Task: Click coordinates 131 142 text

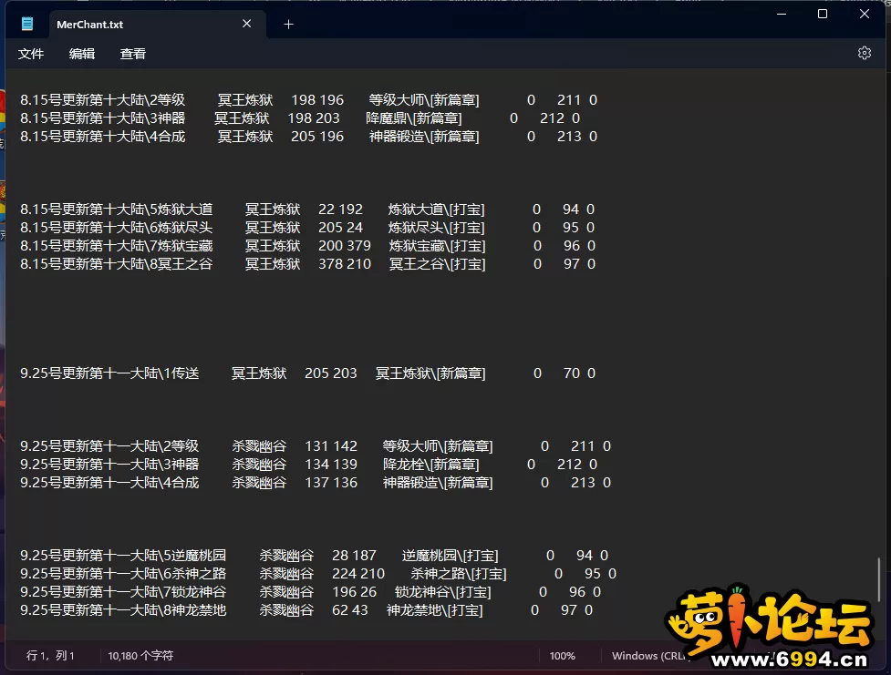Action: tap(331, 446)
